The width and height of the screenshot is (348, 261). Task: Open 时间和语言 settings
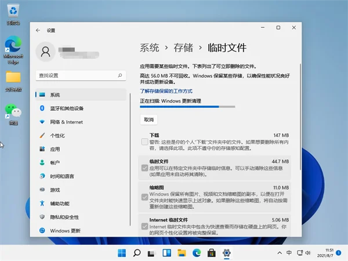coord(81,176)
